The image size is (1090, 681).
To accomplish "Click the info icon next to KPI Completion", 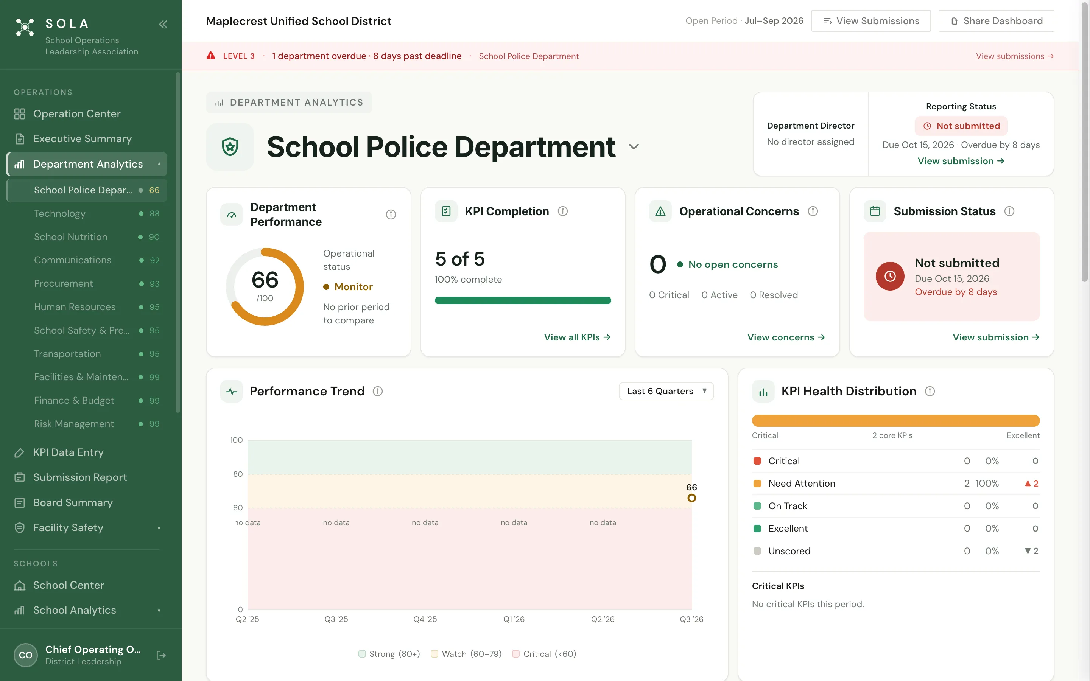I will click(x=562, y=211).
